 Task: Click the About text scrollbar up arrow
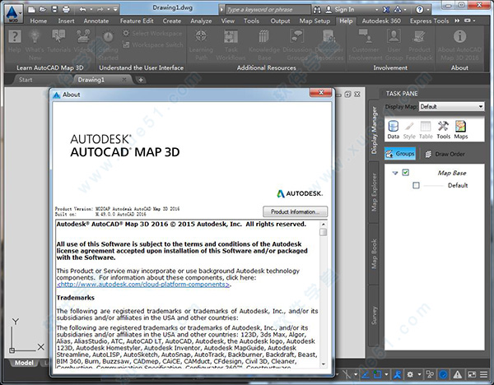pyautogui.click(x=324, y=224)
